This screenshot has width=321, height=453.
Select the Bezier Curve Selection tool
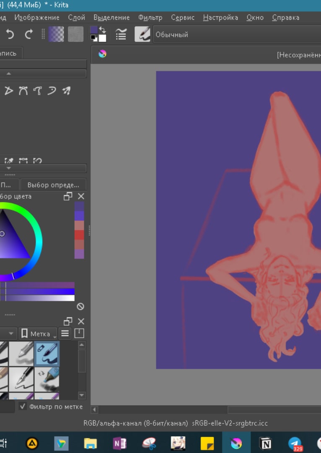click(23, 161)
